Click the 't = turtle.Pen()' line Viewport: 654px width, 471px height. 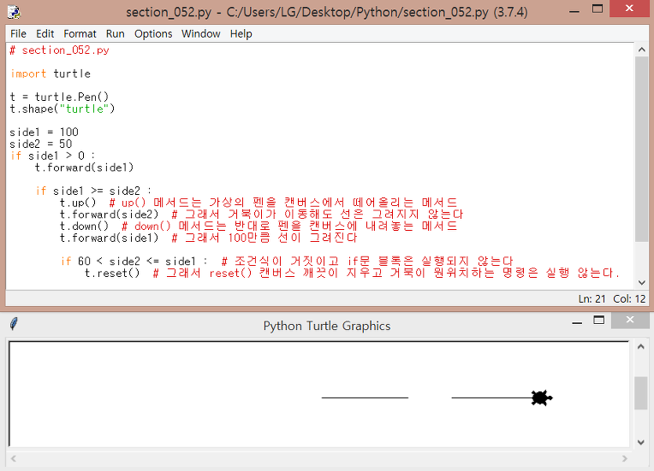tap(59, 97)
